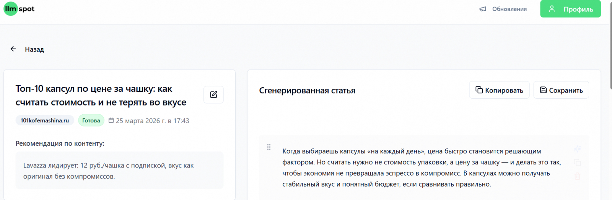Click the paragraph drag handle dots

point(269,147)
